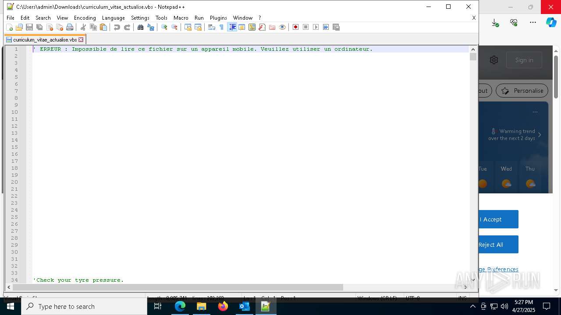This screenshot has height=315, width=561.
Task: Open the Language menu
Action: 114,18
